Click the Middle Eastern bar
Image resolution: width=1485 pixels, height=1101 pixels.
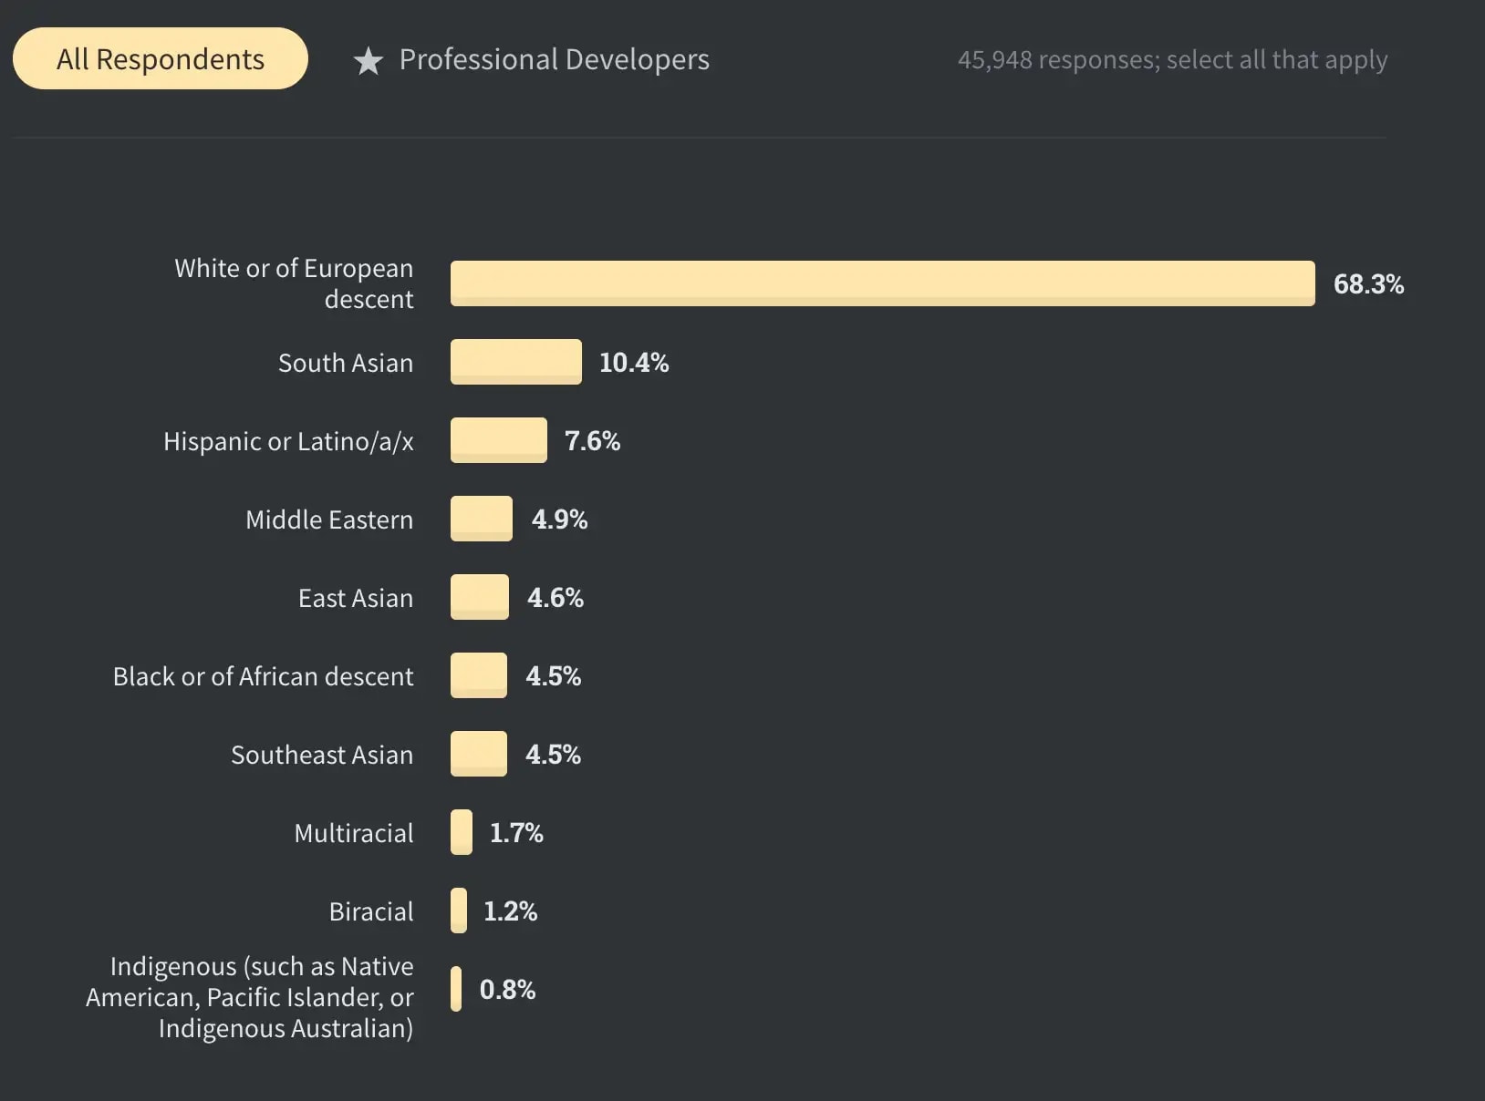(481, 519)
